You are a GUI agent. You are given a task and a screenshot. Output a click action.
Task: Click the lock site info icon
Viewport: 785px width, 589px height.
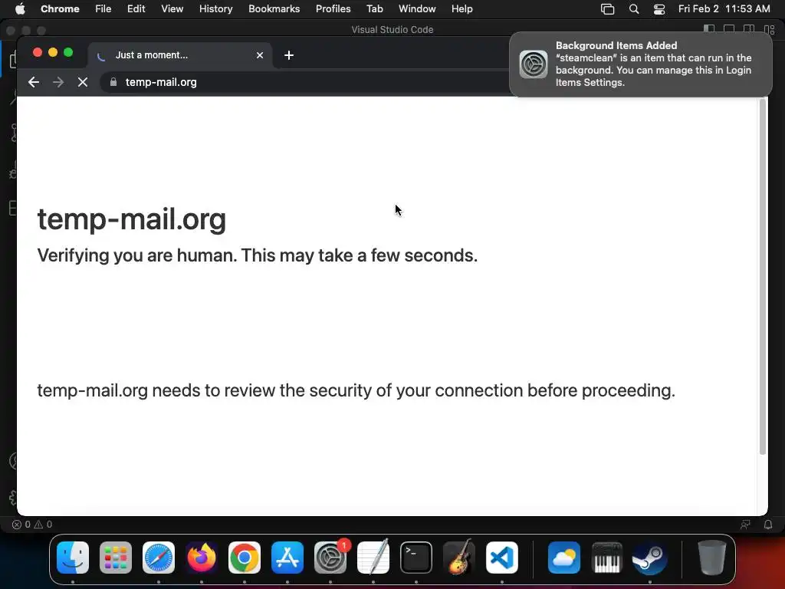pyautogui.click(x=113, y=82)
